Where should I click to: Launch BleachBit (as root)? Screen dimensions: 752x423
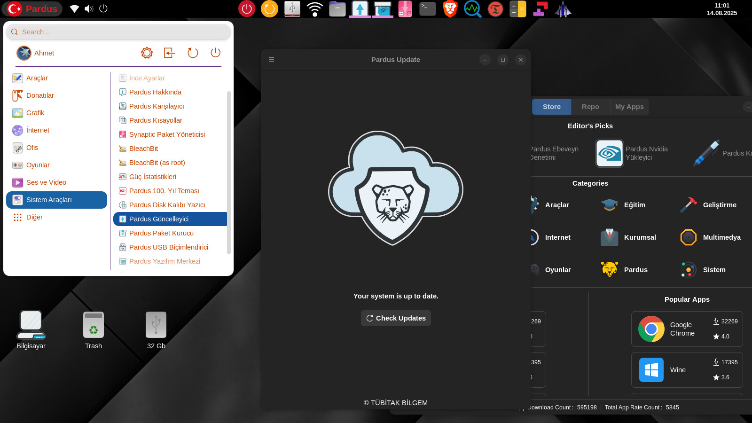click(170, 163)
